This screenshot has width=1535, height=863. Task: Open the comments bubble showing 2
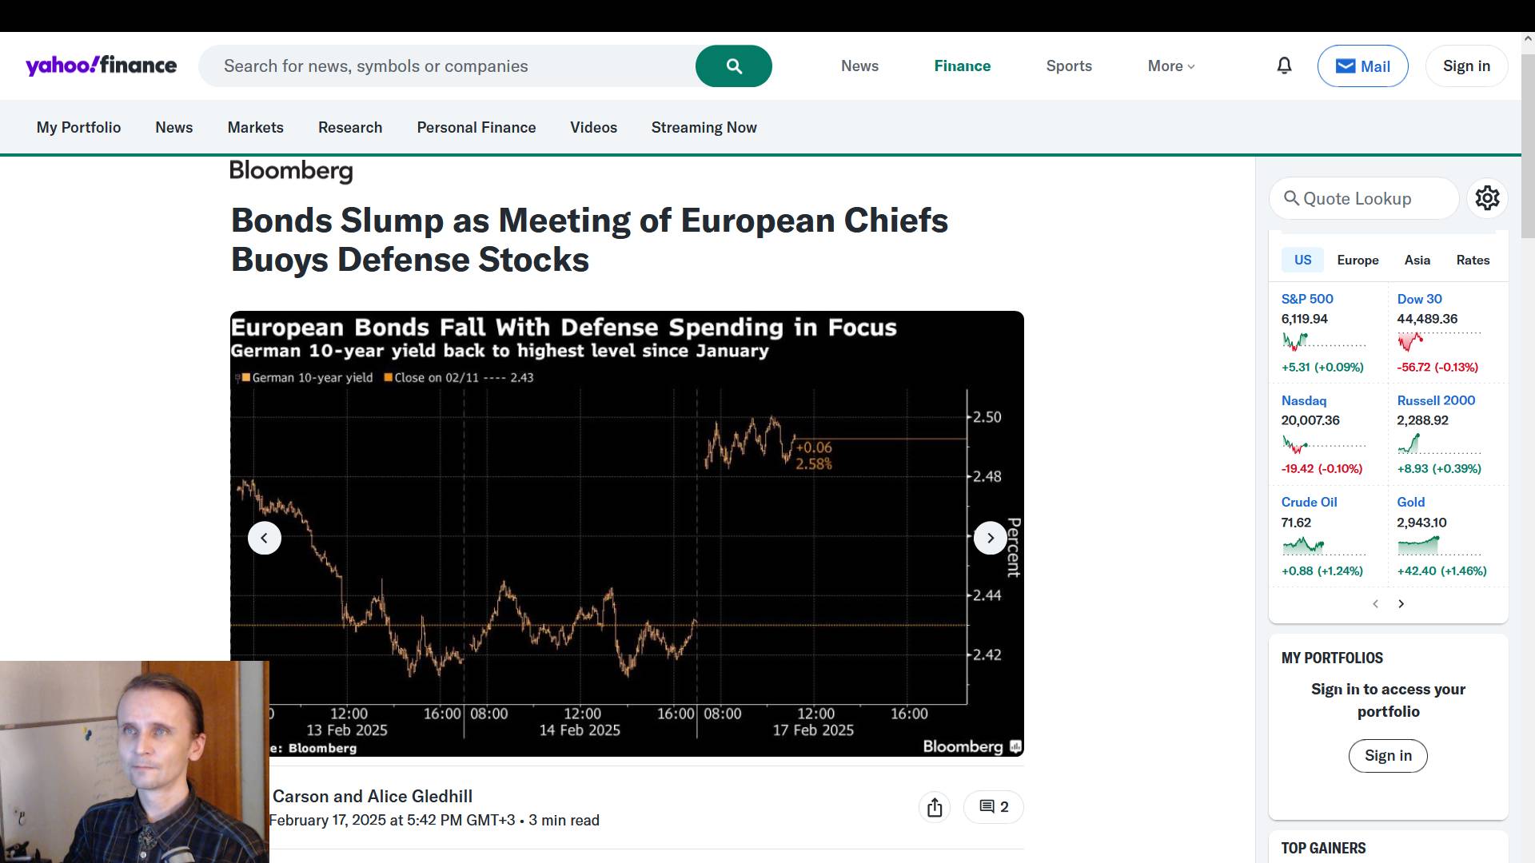click(x=994, y=807)
